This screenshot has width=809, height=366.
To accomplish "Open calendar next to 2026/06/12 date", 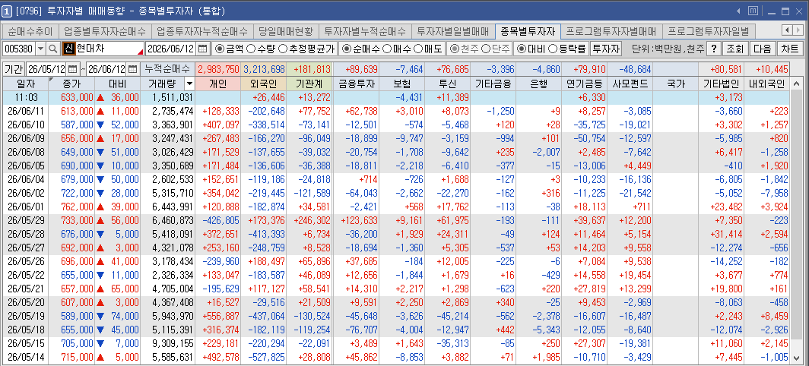I will point(203,49).
